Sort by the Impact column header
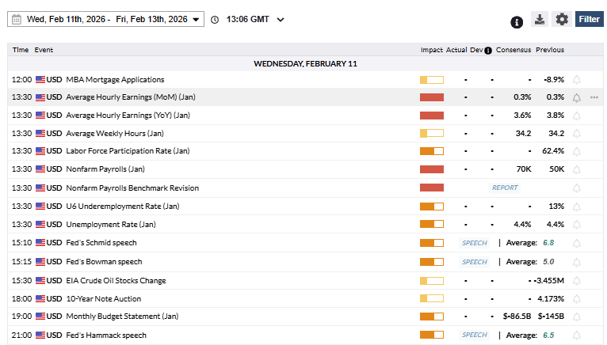The height and width of the screenshot is (345, 607). click(431, 50)
